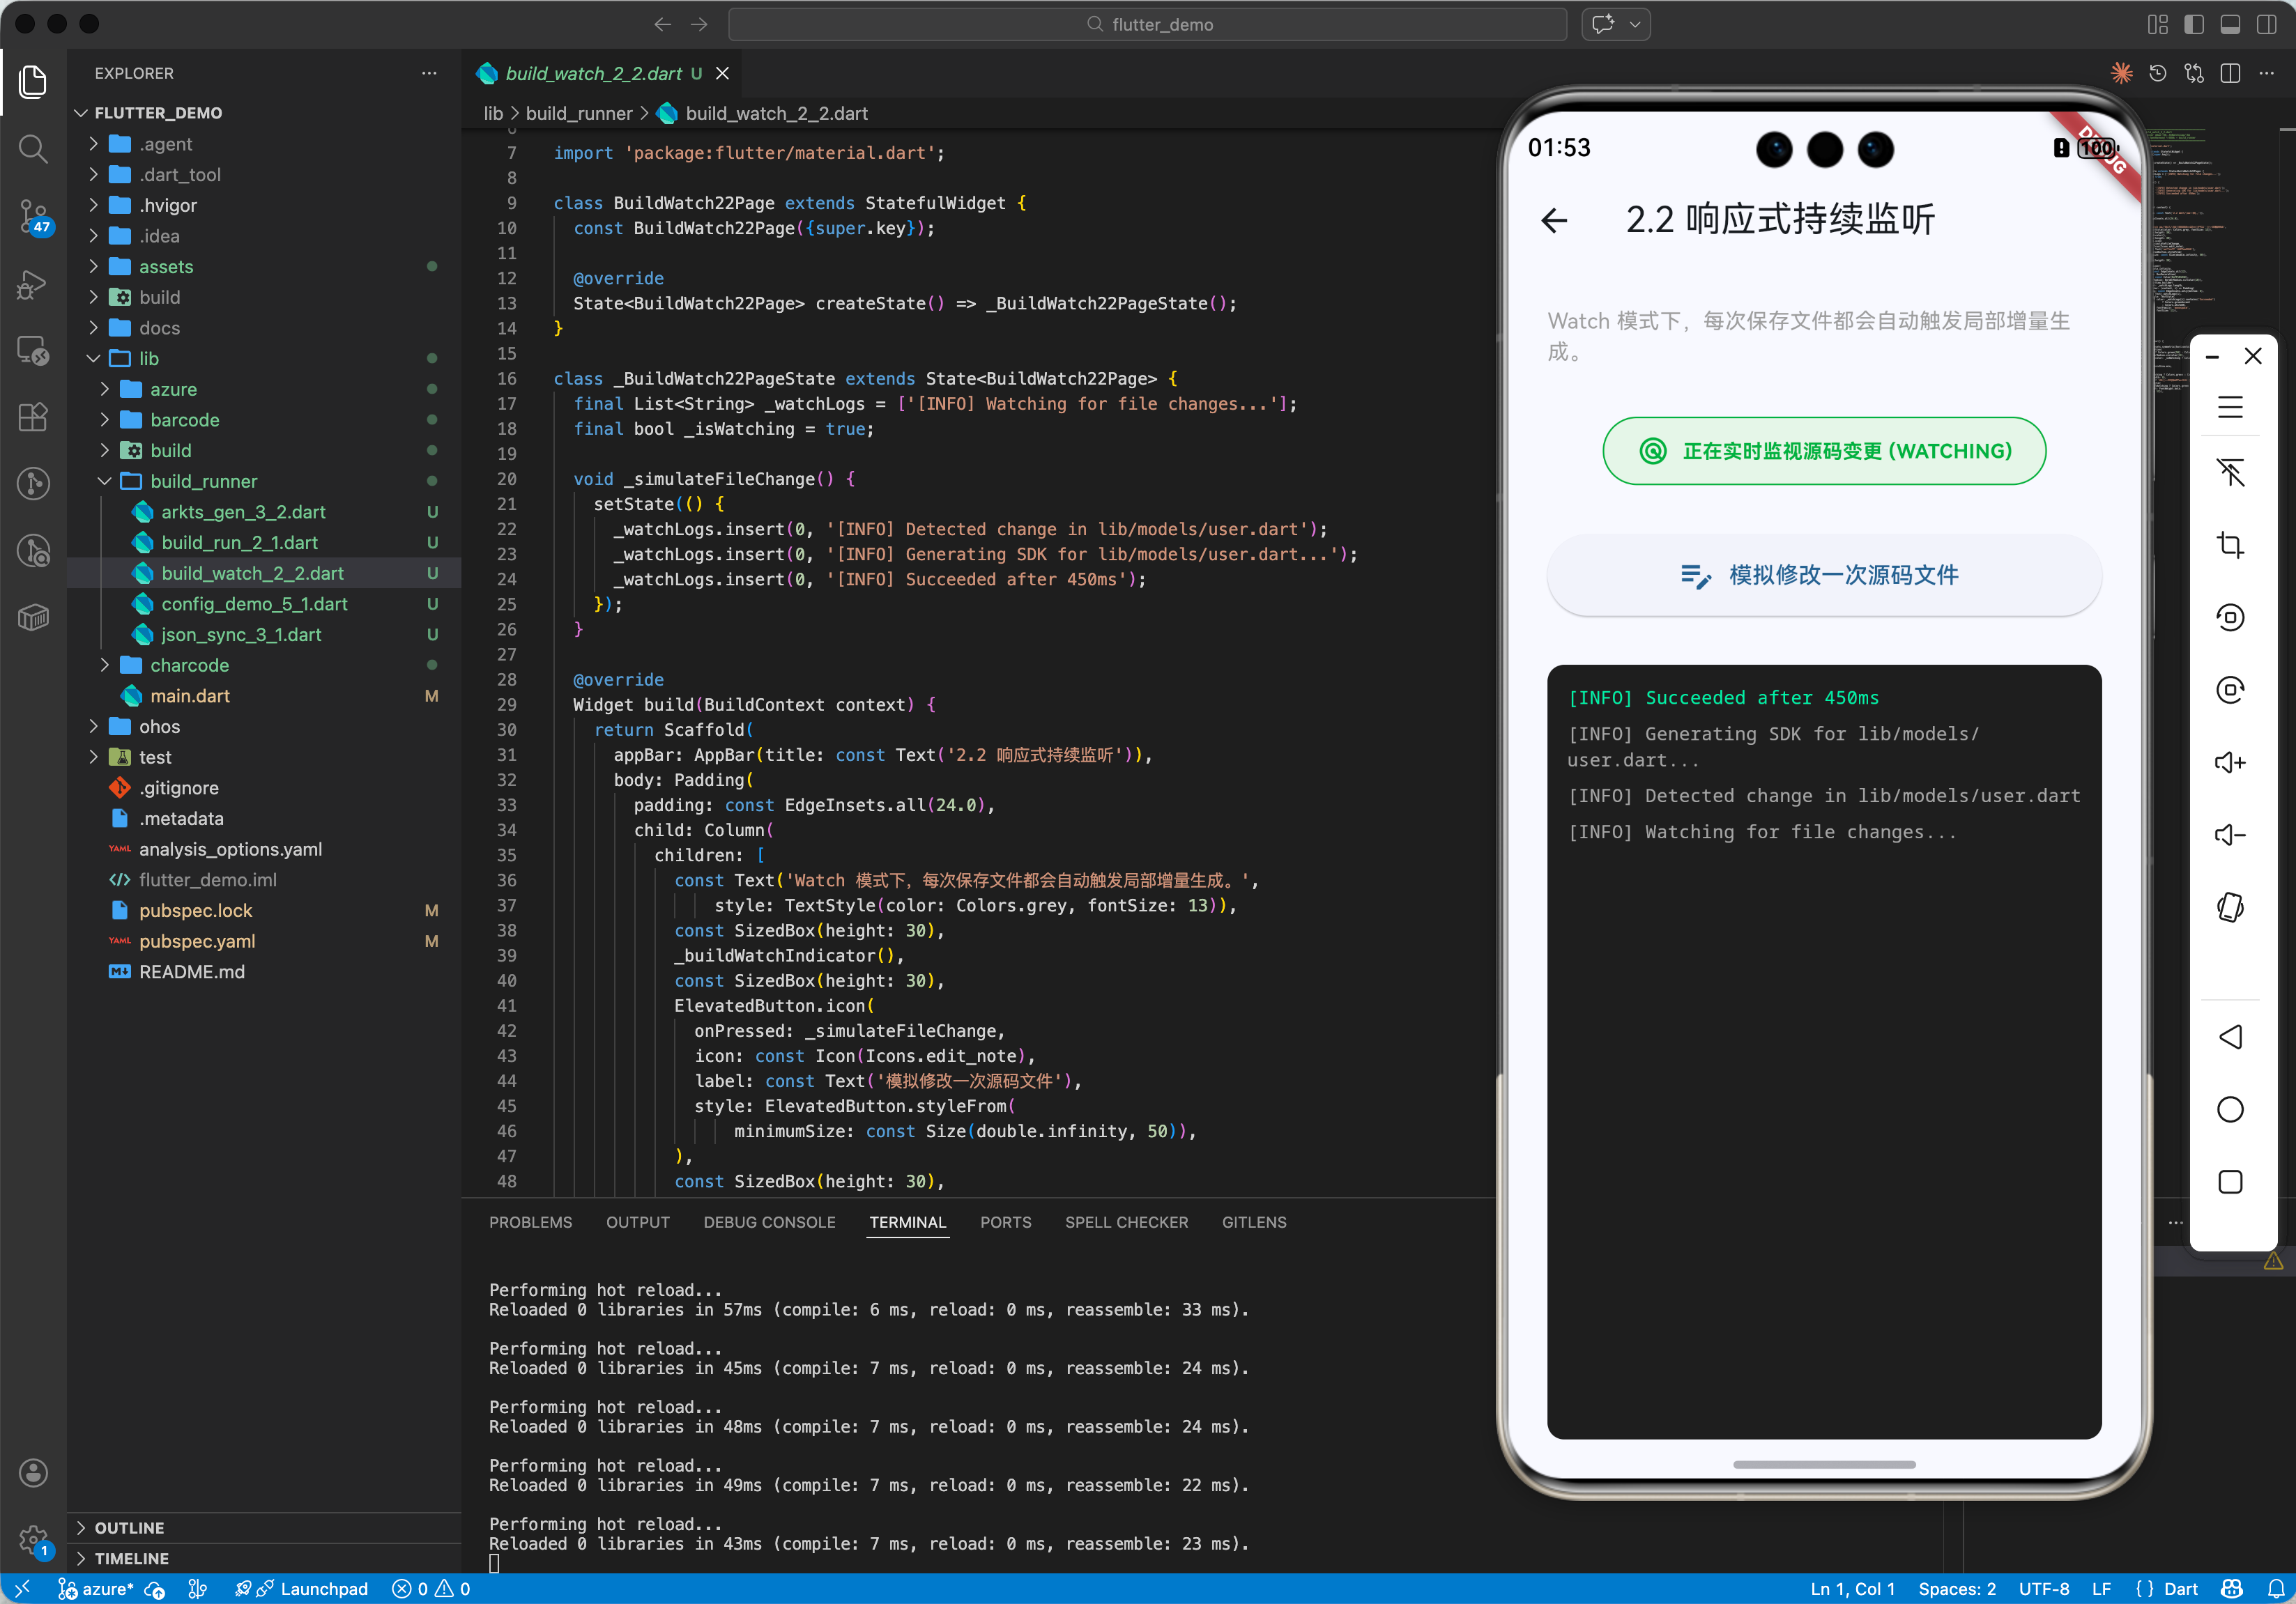Click the emulator screenshot crop icon
This screenshot has width=2296, height=1604.
pyautogui.click(x=2230, y=545)
